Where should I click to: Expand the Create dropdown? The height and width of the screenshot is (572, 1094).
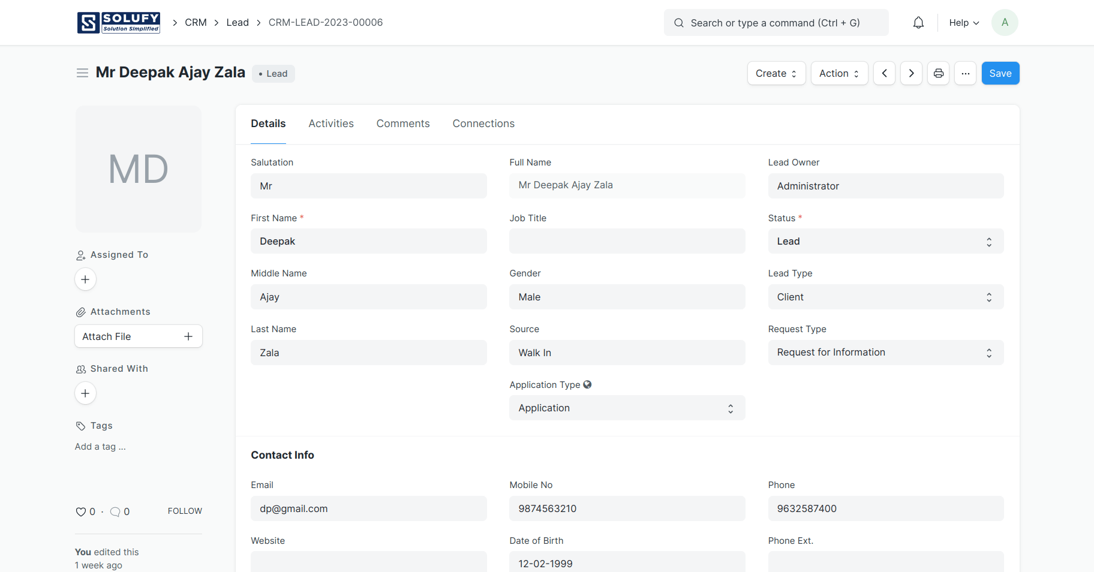776,73
